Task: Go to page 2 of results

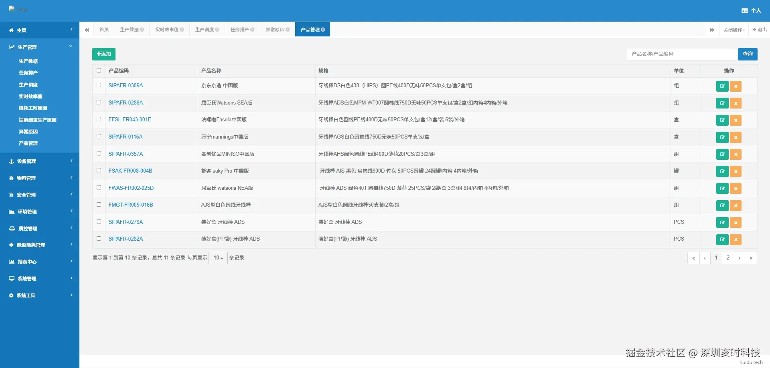Action: 728,258
